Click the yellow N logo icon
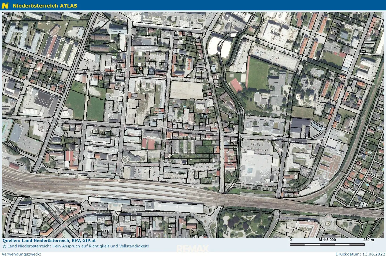 click(x=5, y=5)
